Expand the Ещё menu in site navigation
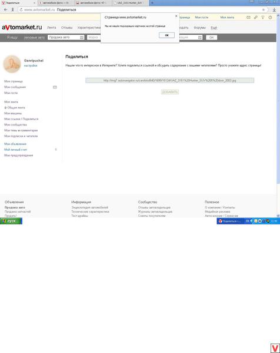 coord(214,28)
